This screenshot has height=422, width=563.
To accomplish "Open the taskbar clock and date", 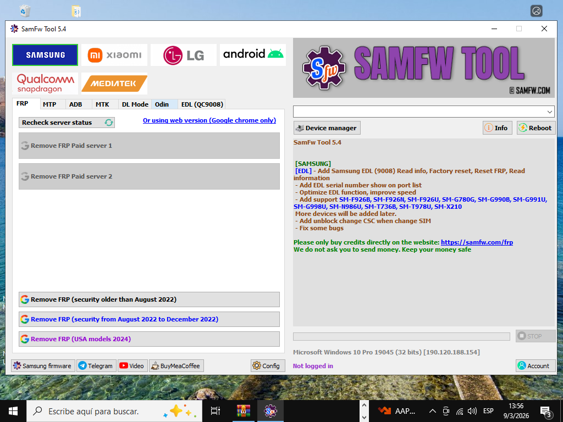I will [516, 411].
